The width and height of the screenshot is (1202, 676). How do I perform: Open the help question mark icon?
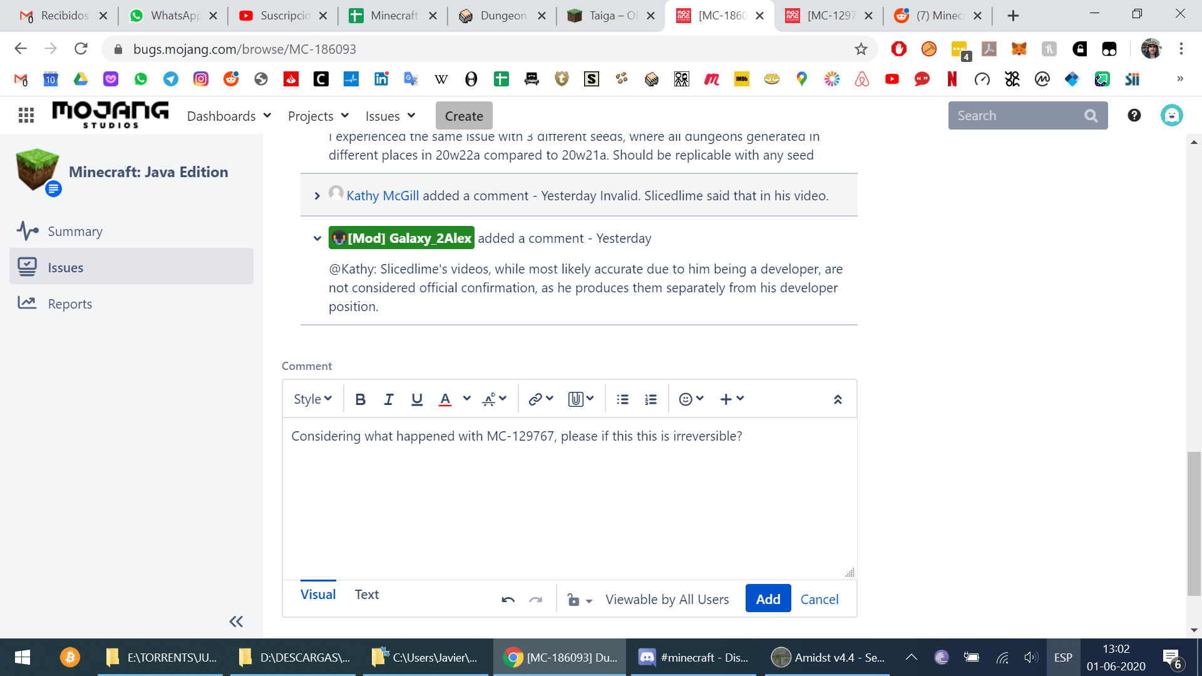pyautogui.click(x=1134, y=115)
